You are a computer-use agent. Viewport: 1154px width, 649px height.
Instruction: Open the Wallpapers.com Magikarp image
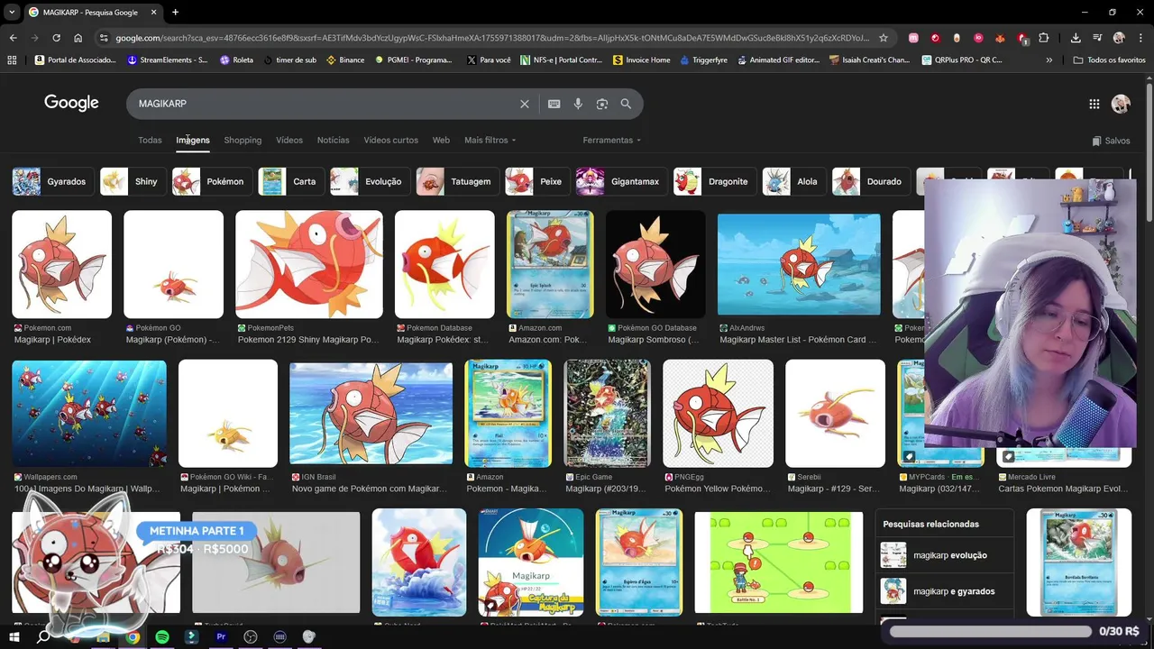pos(89,413)
